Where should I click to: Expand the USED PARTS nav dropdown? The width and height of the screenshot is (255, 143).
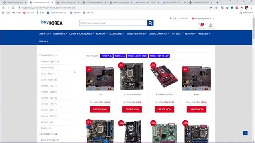pyautogui.click(x=60, y=34)
